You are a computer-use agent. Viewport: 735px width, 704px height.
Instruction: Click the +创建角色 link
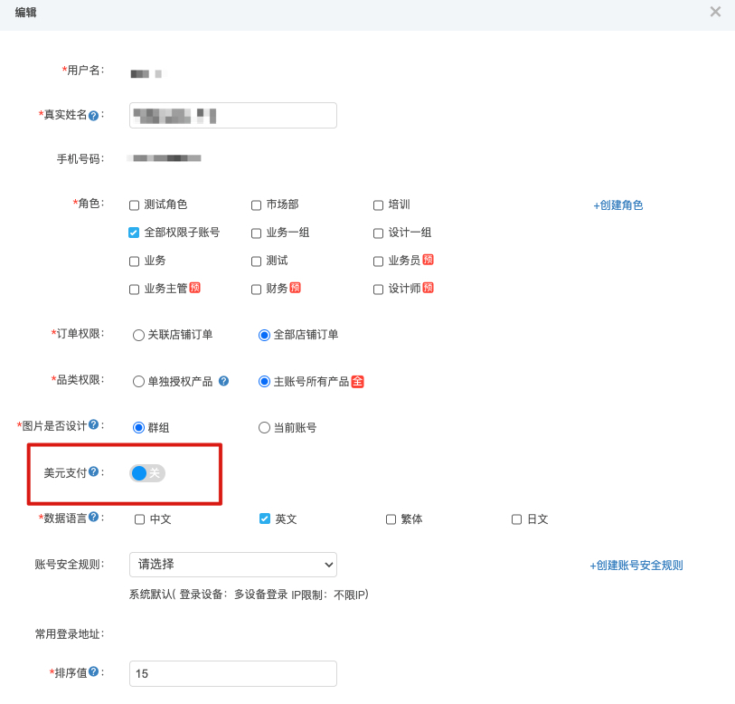pyautogui.click(x=617, y=205)
